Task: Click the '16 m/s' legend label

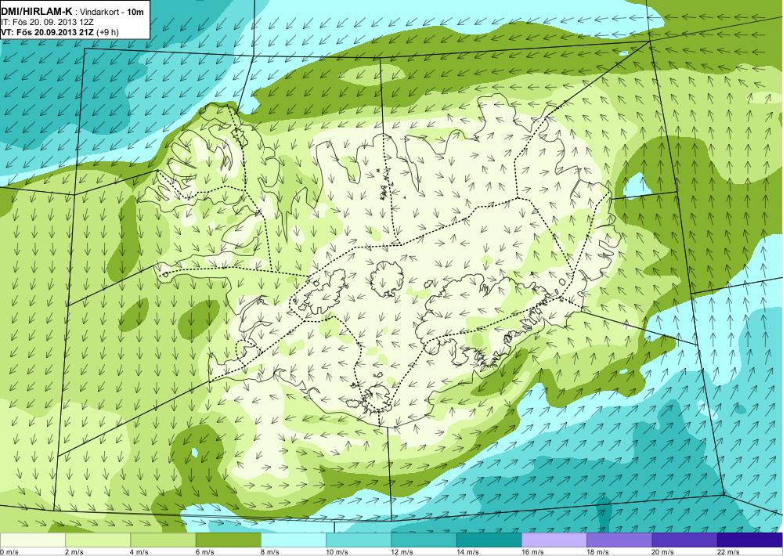Action: click(x=532, y=552)
